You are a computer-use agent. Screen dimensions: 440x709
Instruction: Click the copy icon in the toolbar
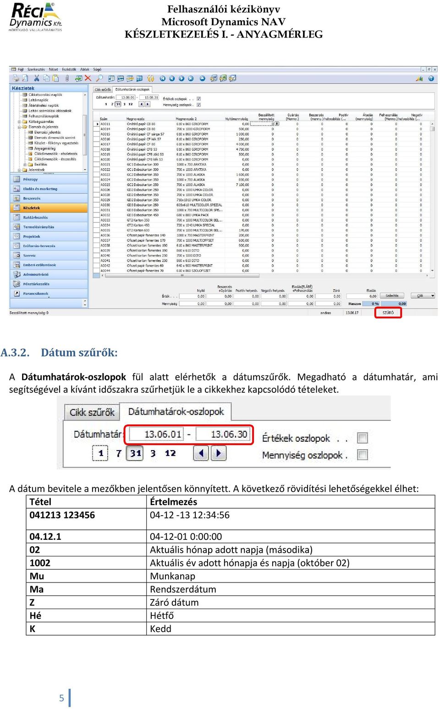click(46, 78)
